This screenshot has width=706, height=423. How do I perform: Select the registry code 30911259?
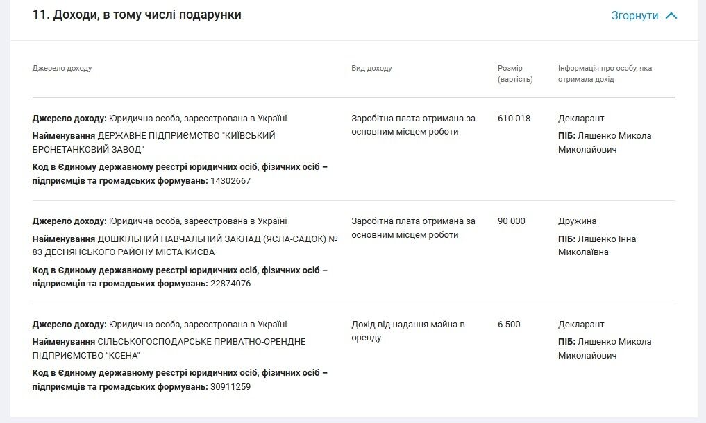pos(230,386)
